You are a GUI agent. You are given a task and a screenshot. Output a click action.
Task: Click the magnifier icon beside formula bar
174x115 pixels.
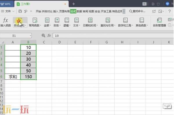click(x=43, y=36)
